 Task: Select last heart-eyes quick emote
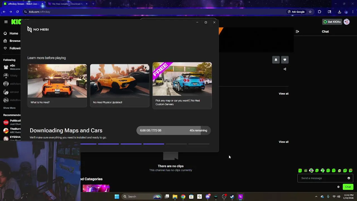351,171
